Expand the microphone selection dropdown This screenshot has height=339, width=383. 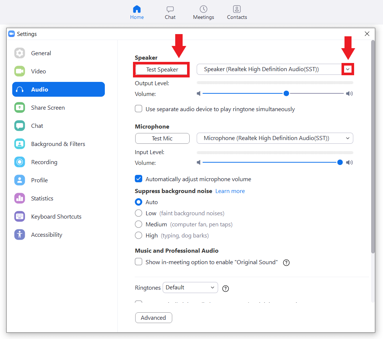(x=347, y=138)
